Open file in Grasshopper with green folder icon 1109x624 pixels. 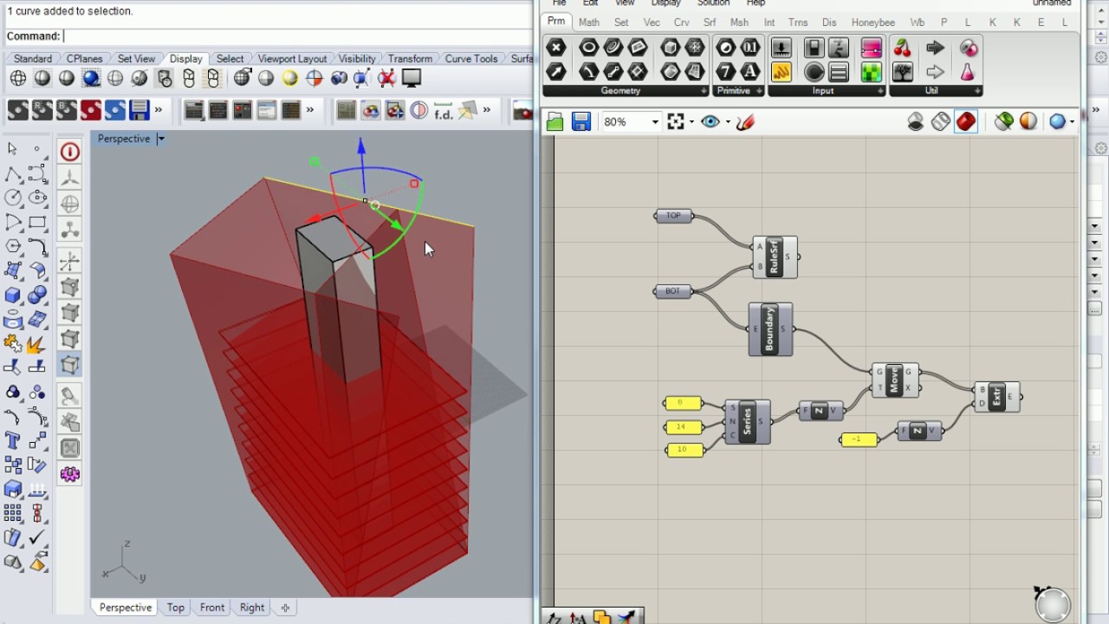[555, 122]
